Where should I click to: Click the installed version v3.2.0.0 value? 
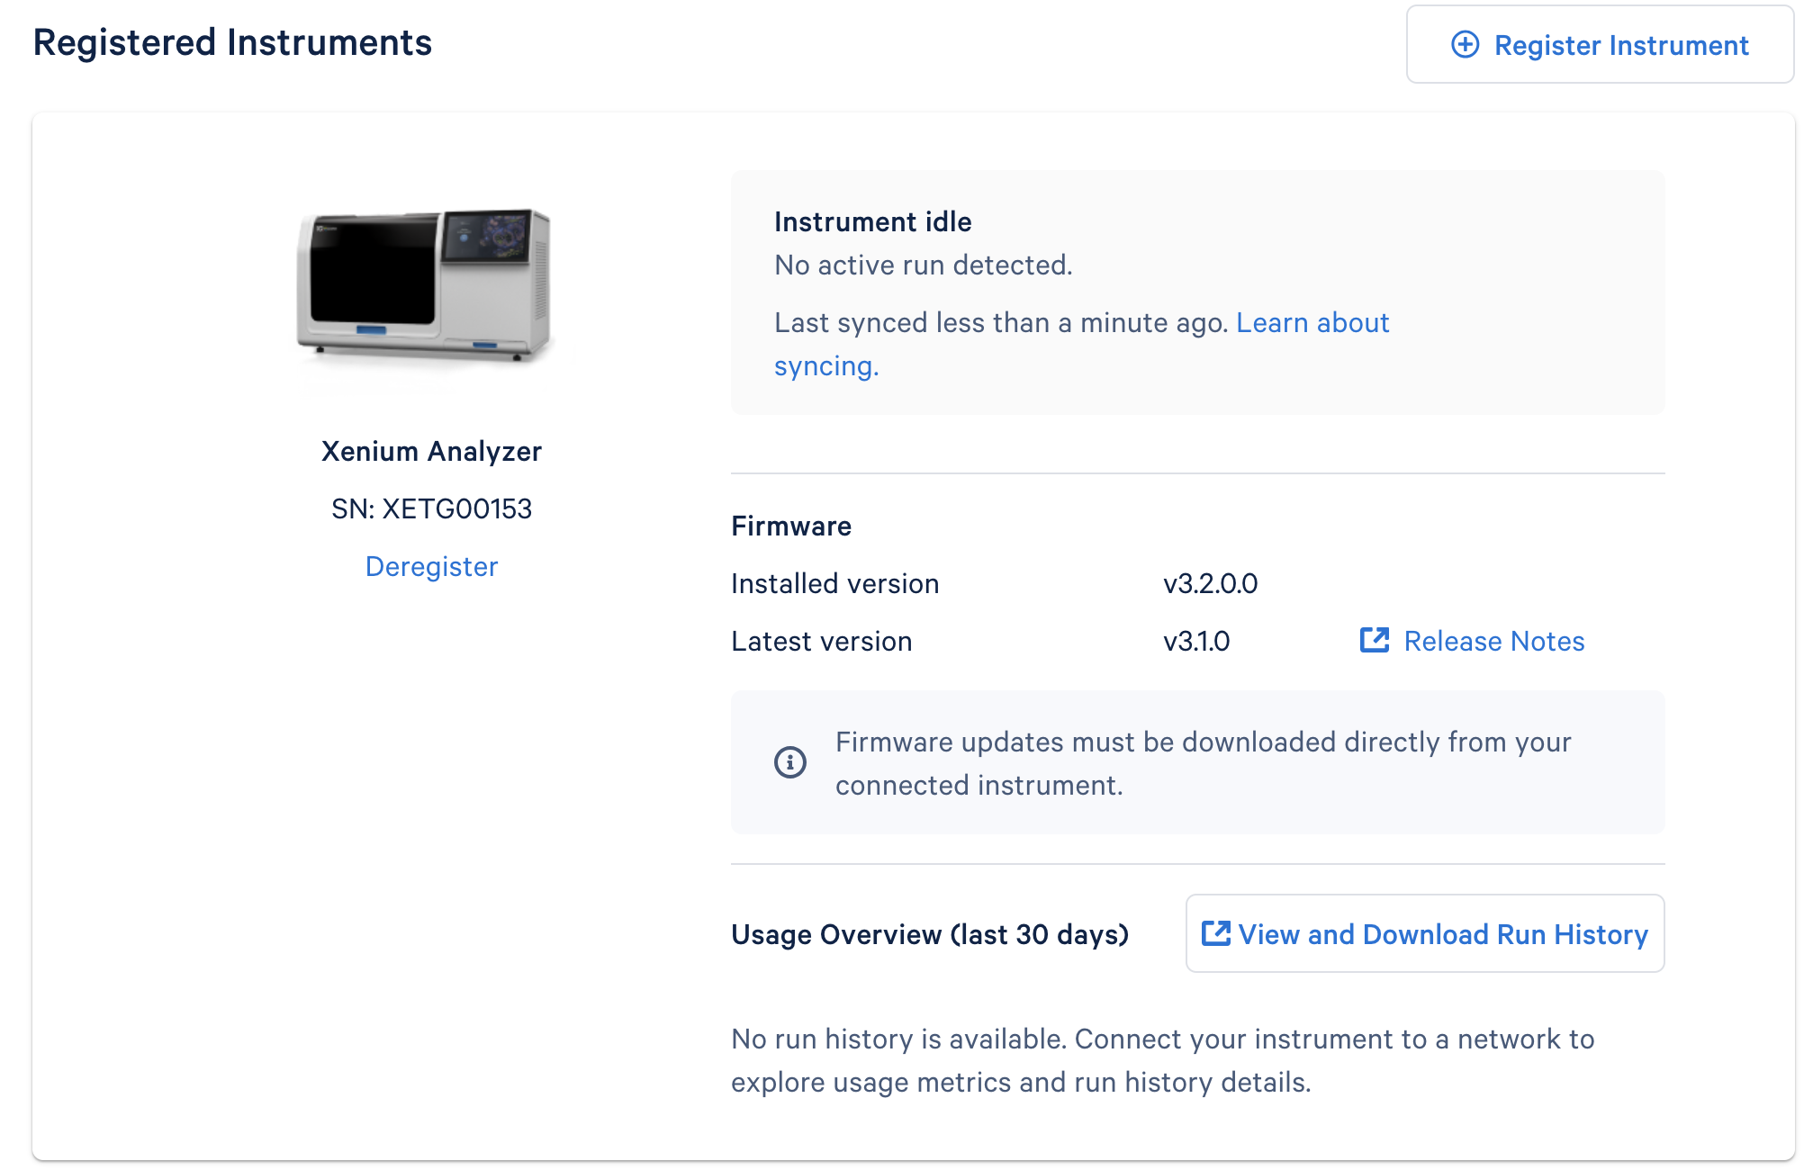pyautogui.click(x=1210, y=583)
